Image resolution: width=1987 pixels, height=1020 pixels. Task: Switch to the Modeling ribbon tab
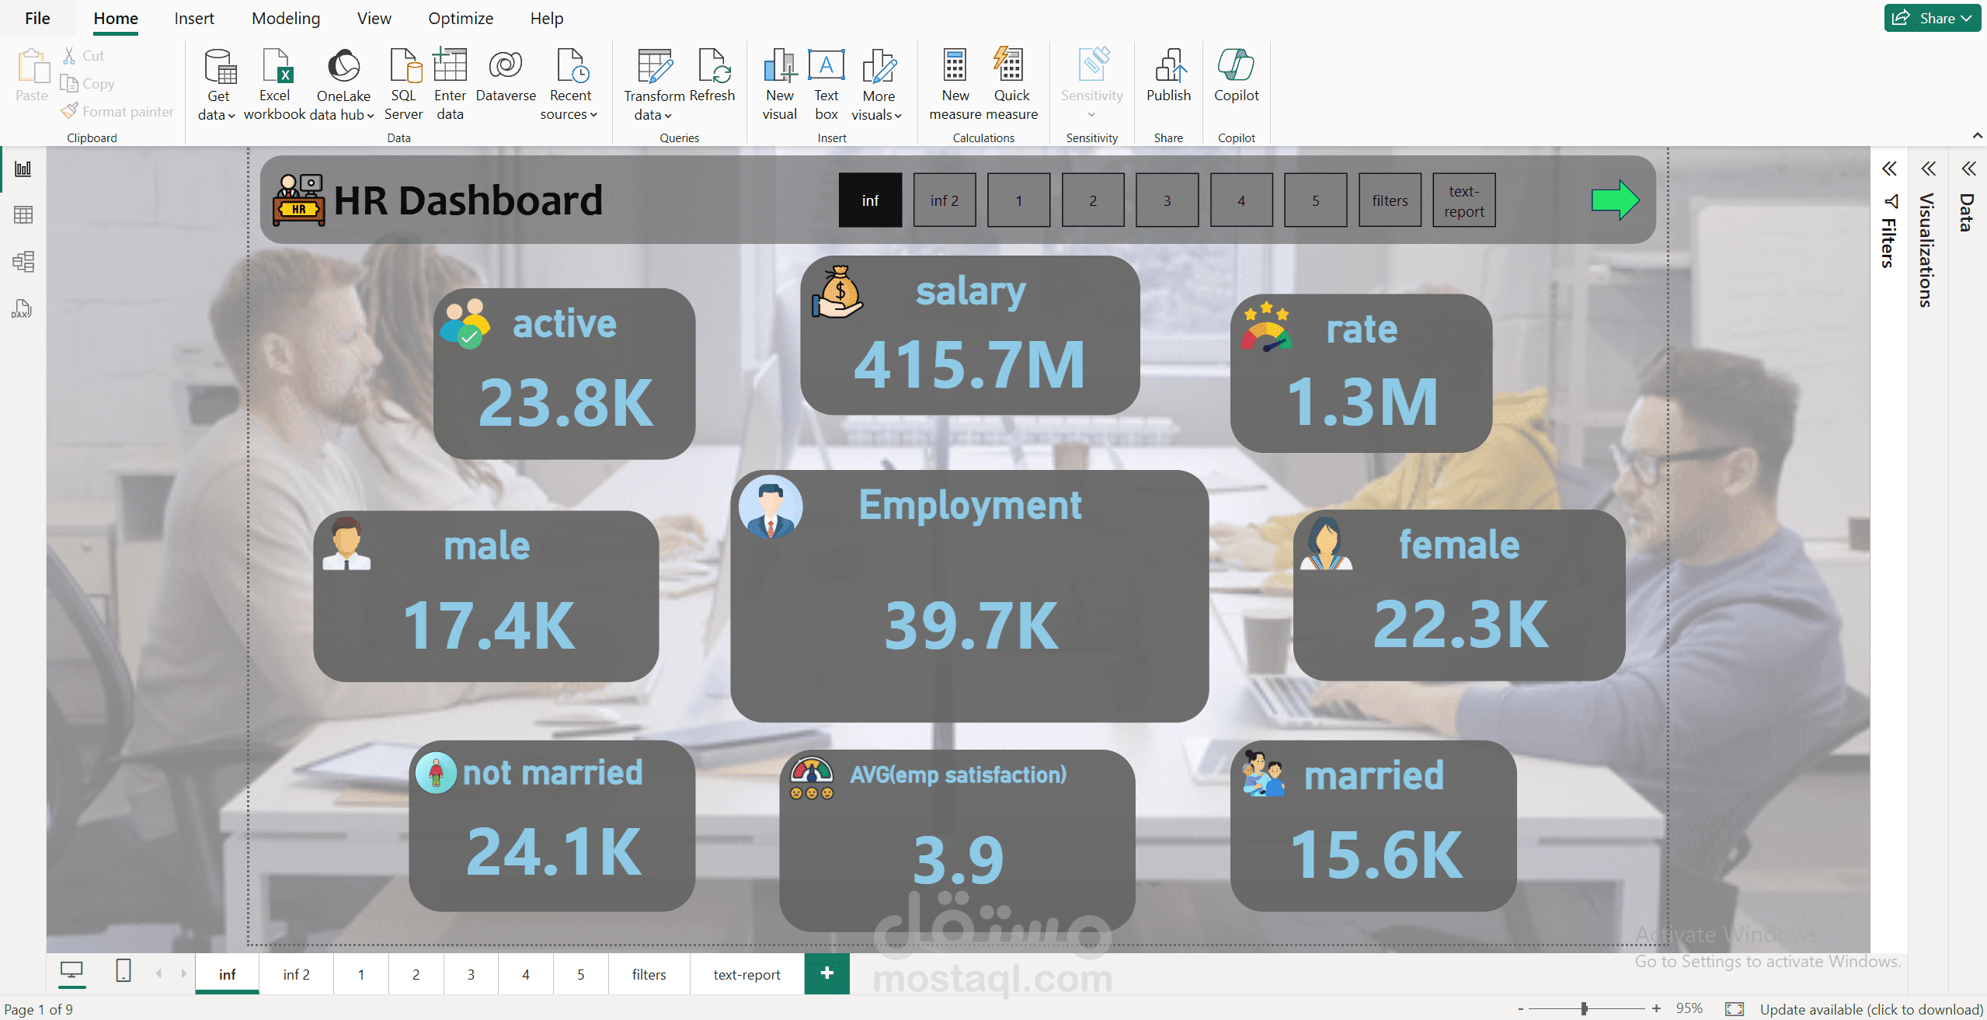[x=286, y=18]
